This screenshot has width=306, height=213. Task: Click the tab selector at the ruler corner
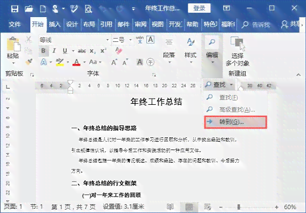(8, 87)
